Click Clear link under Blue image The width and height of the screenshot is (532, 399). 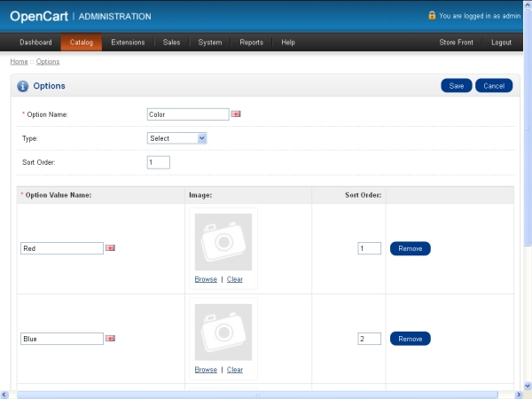(235, 370)
